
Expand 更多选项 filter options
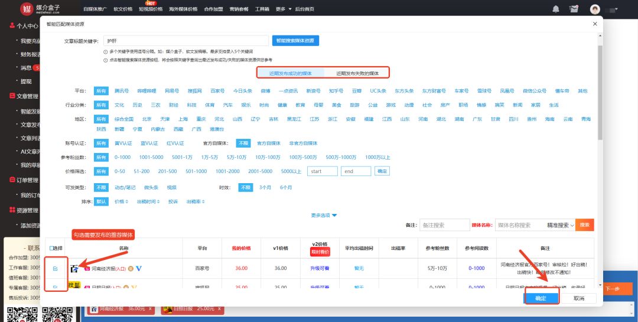(324, 216)
